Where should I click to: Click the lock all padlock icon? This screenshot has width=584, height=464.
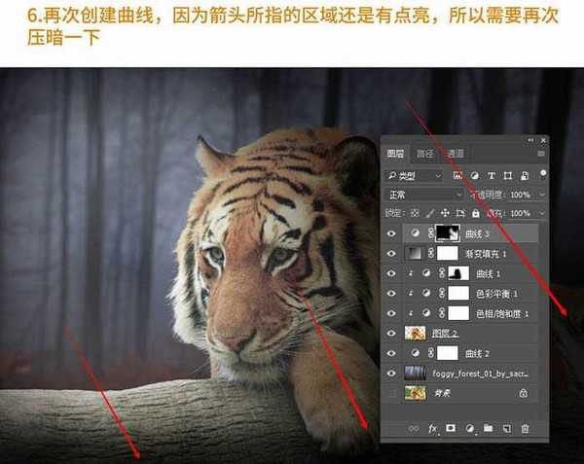tap(476, 212)
